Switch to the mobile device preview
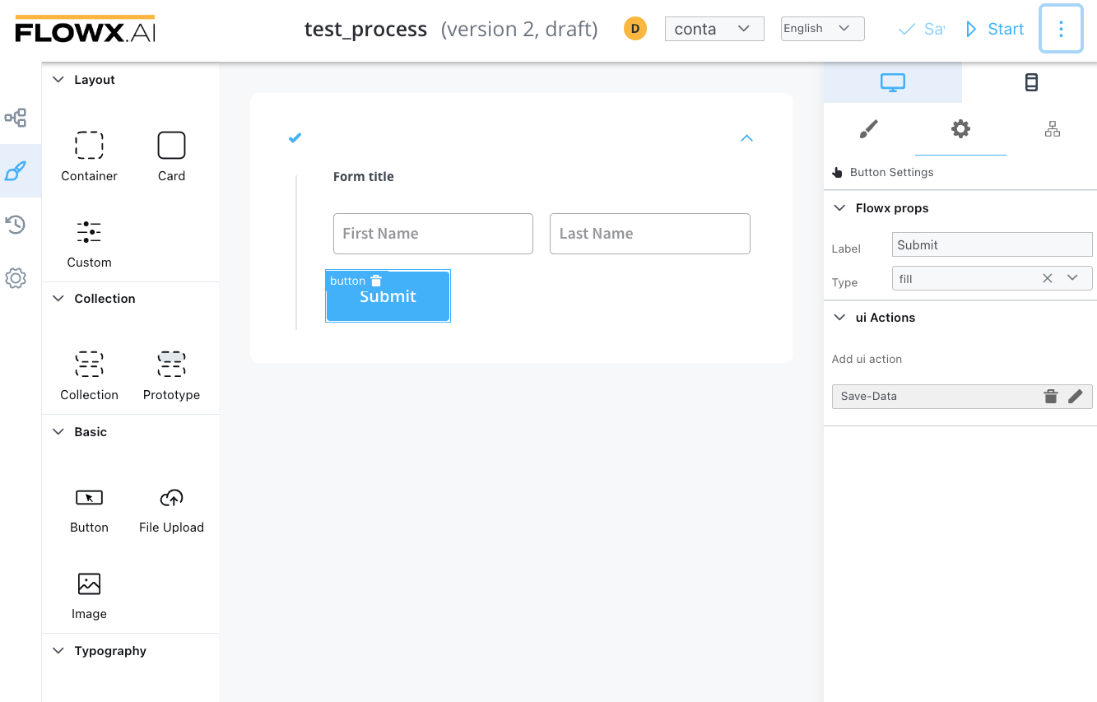The height and width of the screenshot is (702, 1097). (x=1030, y=82)
